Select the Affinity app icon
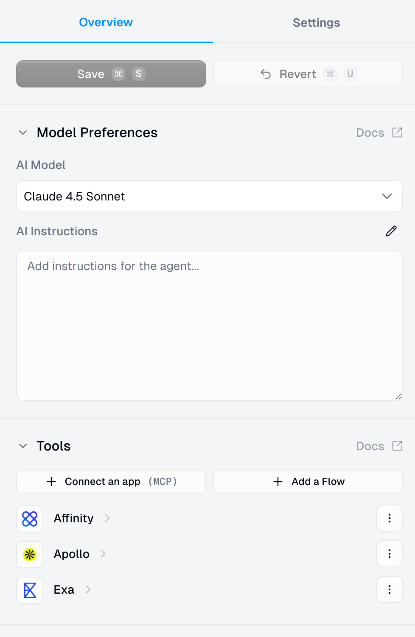This screenshot has height=637, width=415. coord(29,519)
